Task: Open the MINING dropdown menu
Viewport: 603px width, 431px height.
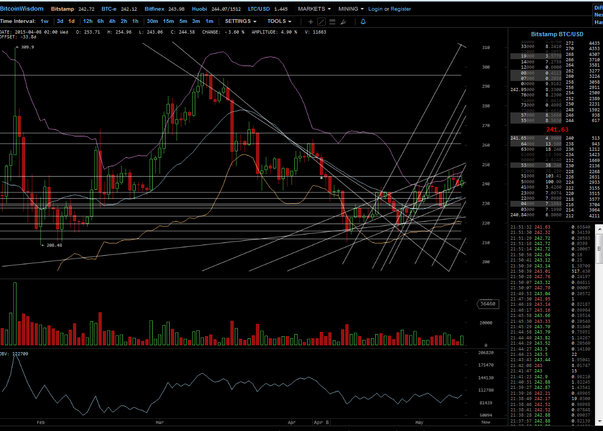Action: (x=351, y=9)
